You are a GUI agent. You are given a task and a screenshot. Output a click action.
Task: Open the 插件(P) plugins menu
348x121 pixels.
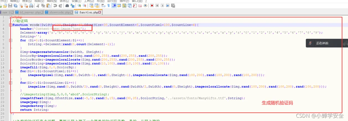pyautogui.click(x=124, y=1)
